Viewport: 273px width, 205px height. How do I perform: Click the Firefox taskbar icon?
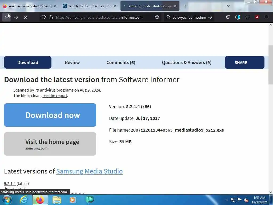pyautogui.click(x=40, y=200)
